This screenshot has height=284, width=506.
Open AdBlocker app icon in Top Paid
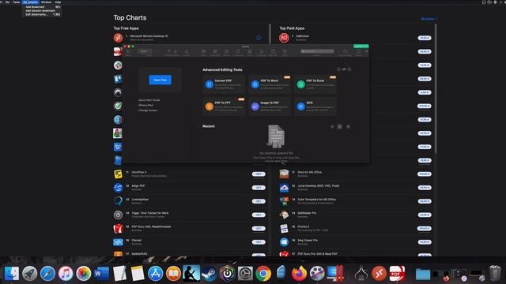(x=284, y=38)
